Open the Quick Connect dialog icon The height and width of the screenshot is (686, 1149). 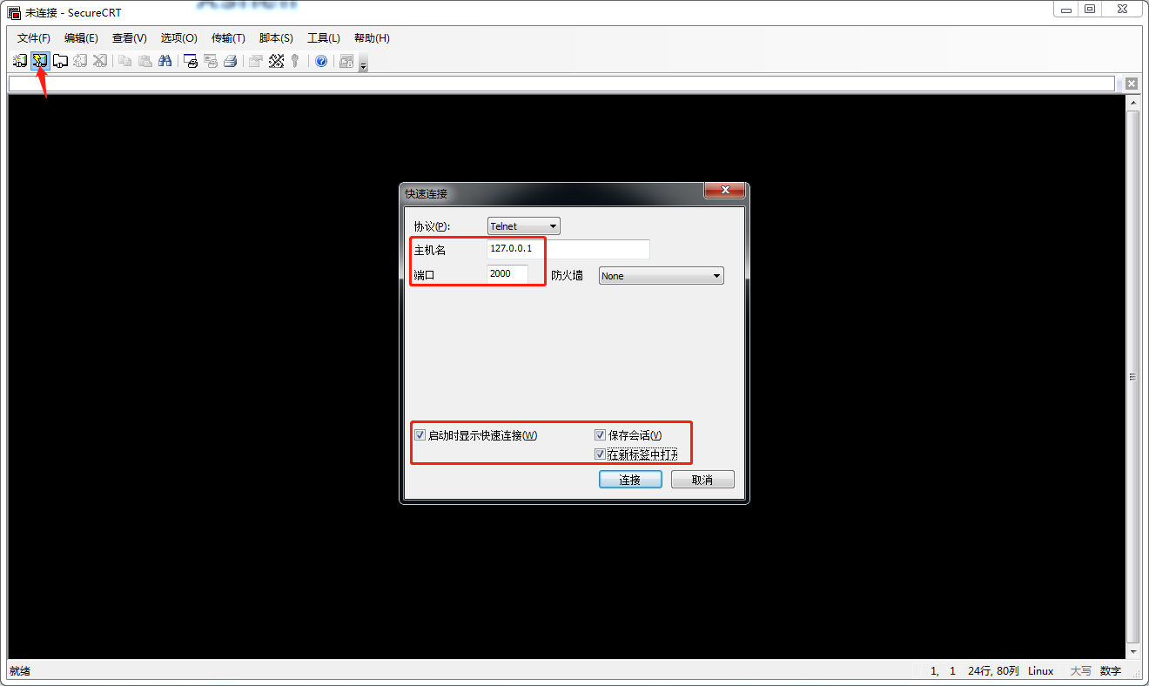coord(40,60)
